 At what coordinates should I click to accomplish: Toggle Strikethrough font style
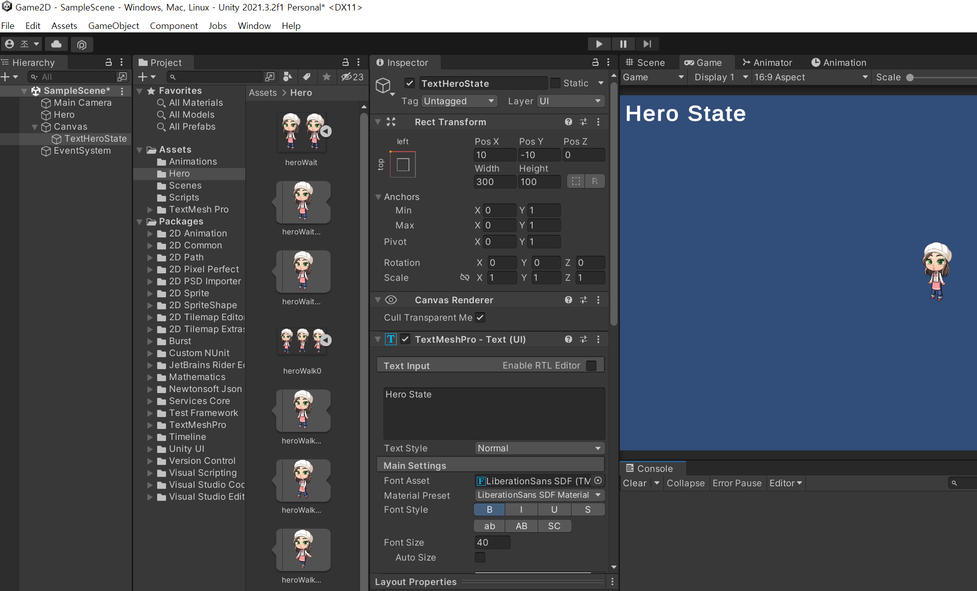click(588, 510)
